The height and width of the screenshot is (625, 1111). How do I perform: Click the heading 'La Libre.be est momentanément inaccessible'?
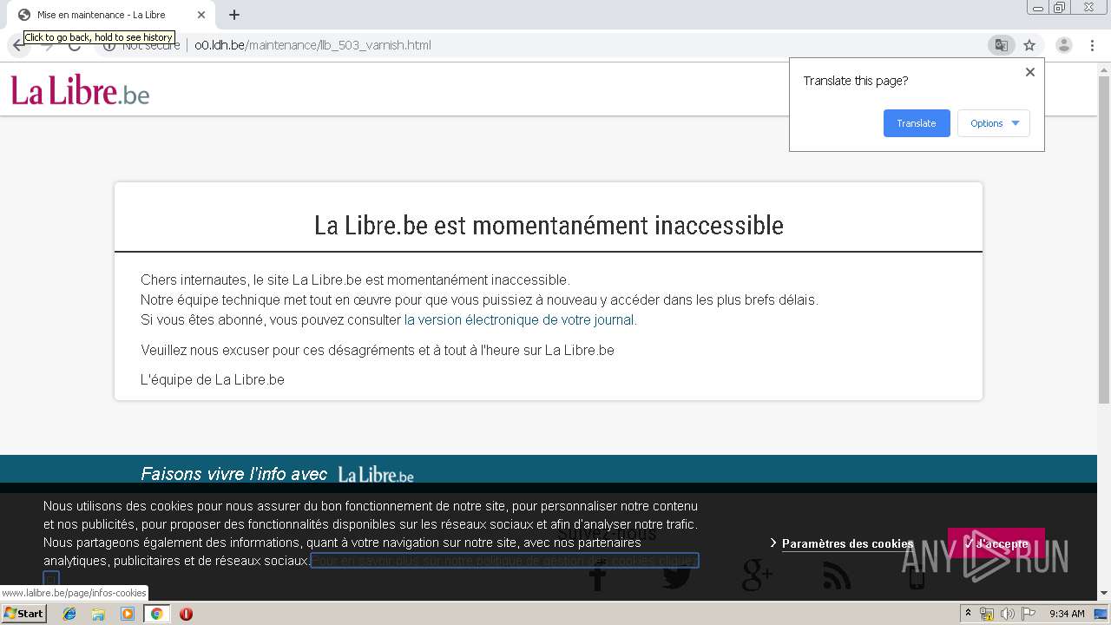(x=549, y=225)
